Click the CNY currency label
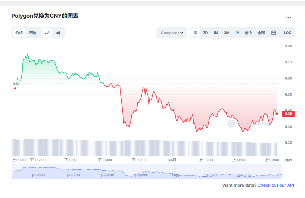 pyautogui.click(x=288, y=160)
